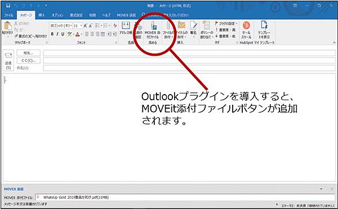The image size is (338, 209).
Task: Click the 宛先 (To) button
Action: [29, 53]
